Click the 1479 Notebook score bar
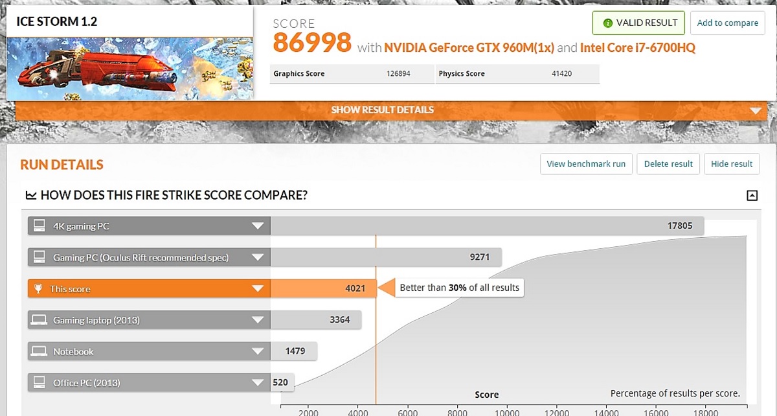777x416 pixels. pyautogui.click(x=294, y=351)
